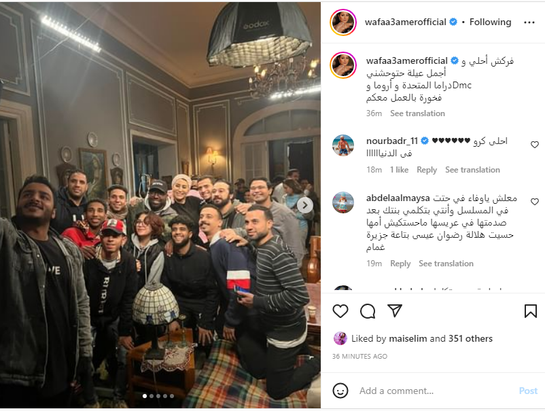Viewport: 545px width, 411px height.
Task: Jump to the third carousel dot
Action: pos(158,396)
